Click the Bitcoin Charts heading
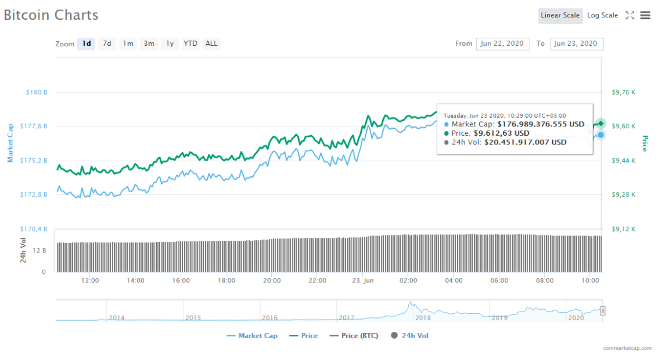The height and width of the screenshot is (355, 662). point(51,15)
